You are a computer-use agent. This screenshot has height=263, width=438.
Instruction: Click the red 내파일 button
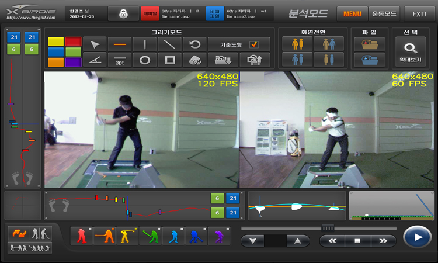point(150,13)
